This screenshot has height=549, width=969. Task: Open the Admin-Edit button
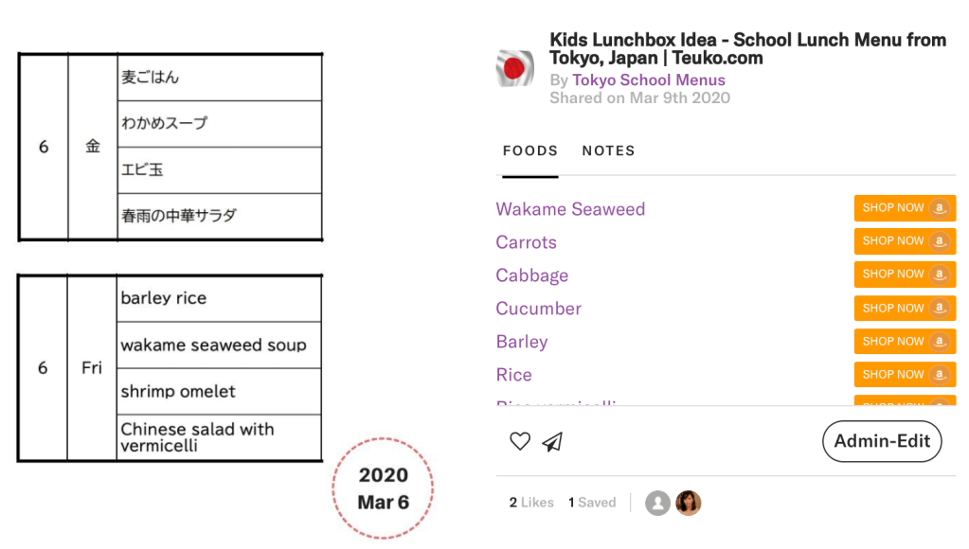coord(881,441)
